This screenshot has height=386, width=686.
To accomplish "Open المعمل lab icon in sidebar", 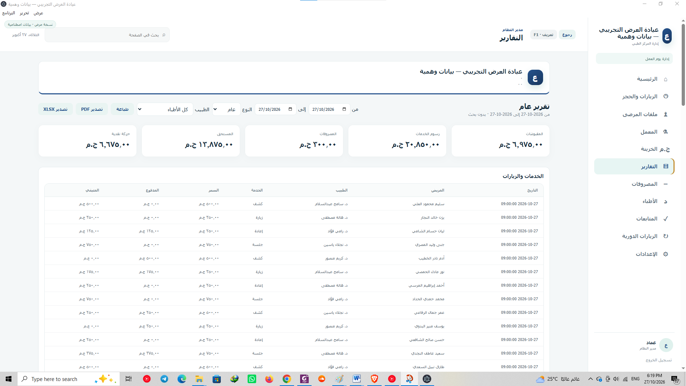I will 666,132.
